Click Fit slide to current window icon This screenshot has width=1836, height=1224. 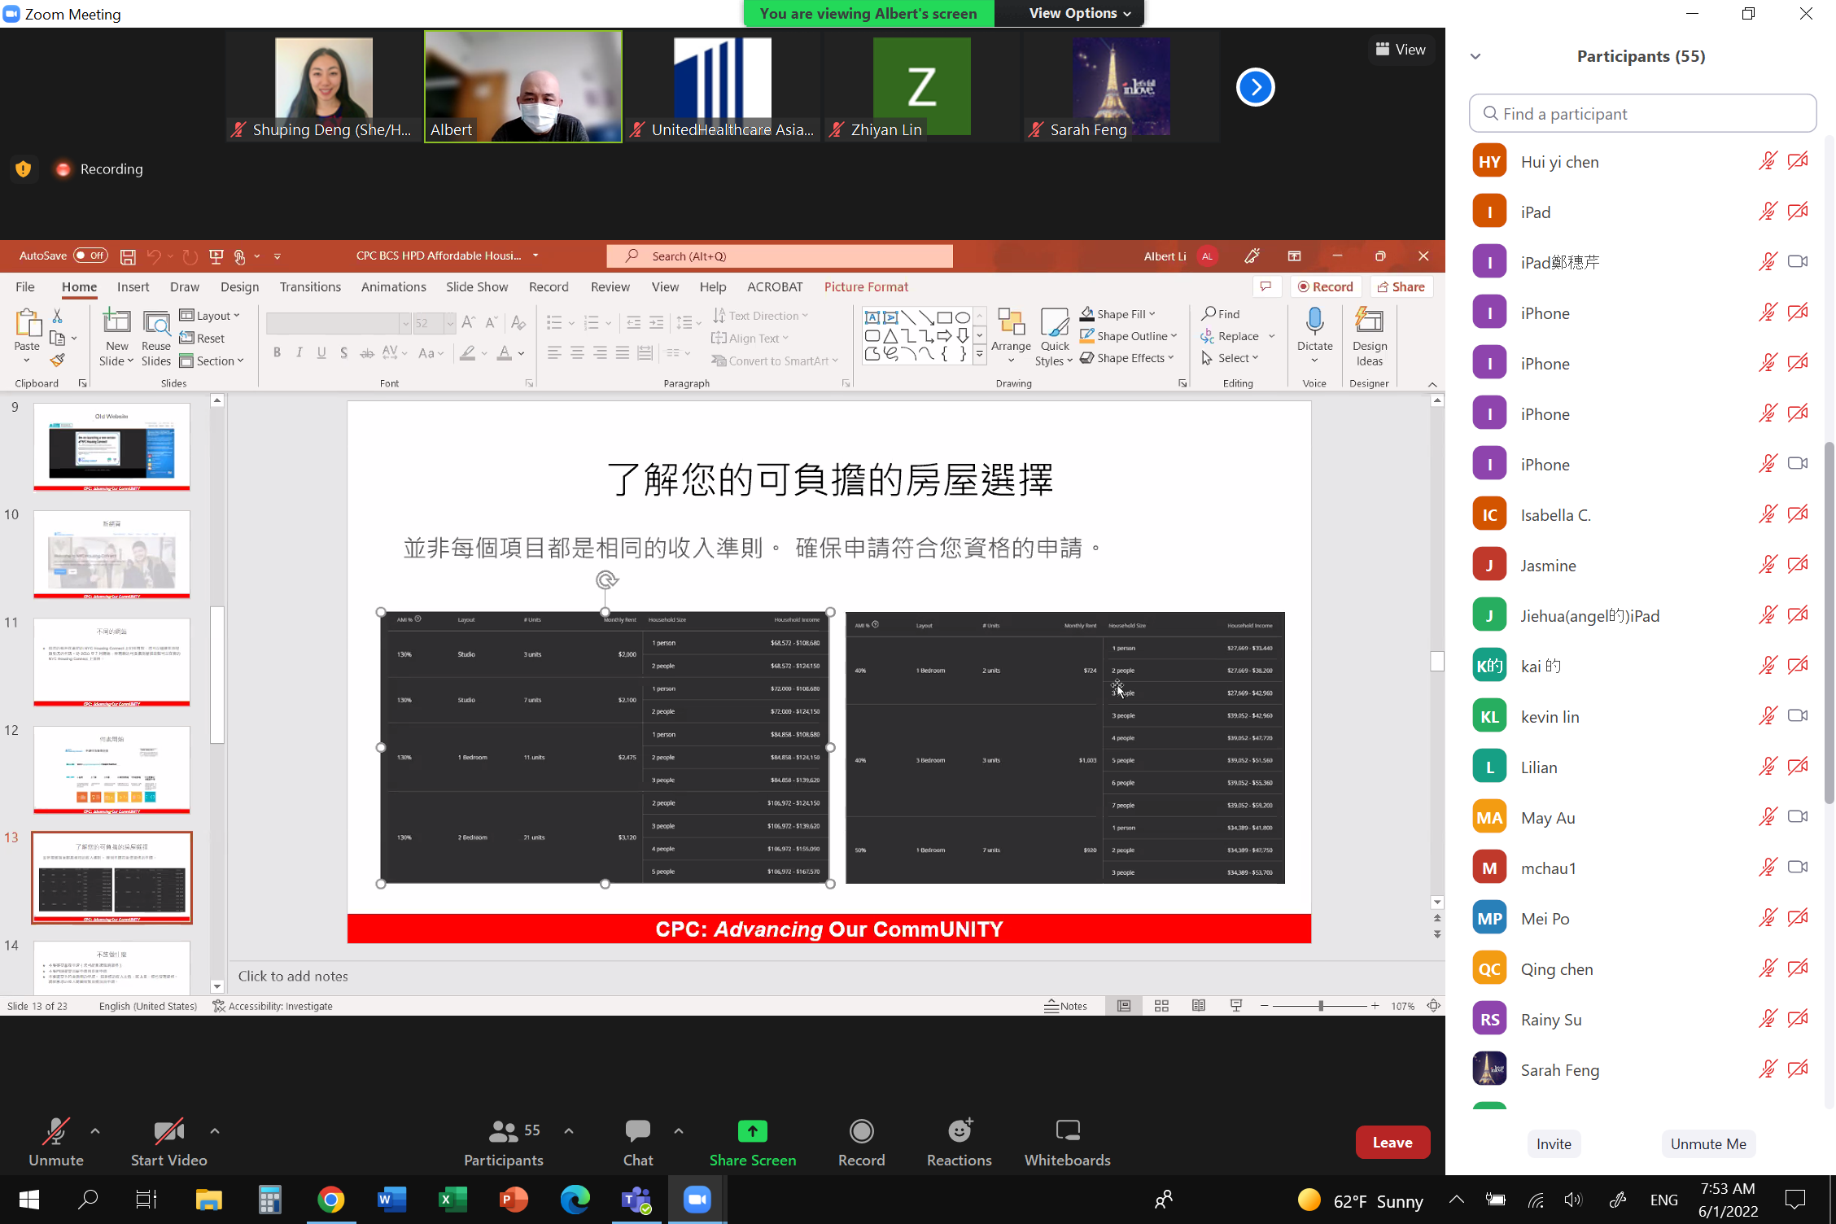coord(1434,1006)
